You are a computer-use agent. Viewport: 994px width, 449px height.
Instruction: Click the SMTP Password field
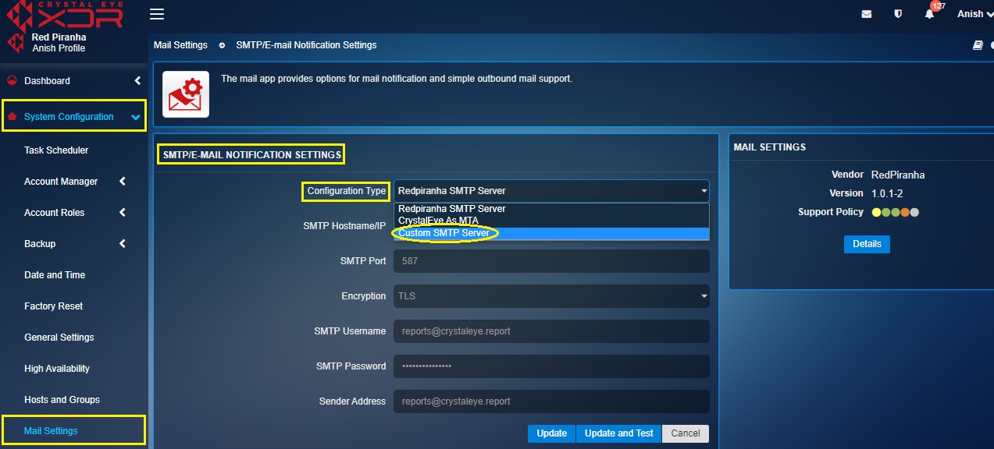click(551, 366)
